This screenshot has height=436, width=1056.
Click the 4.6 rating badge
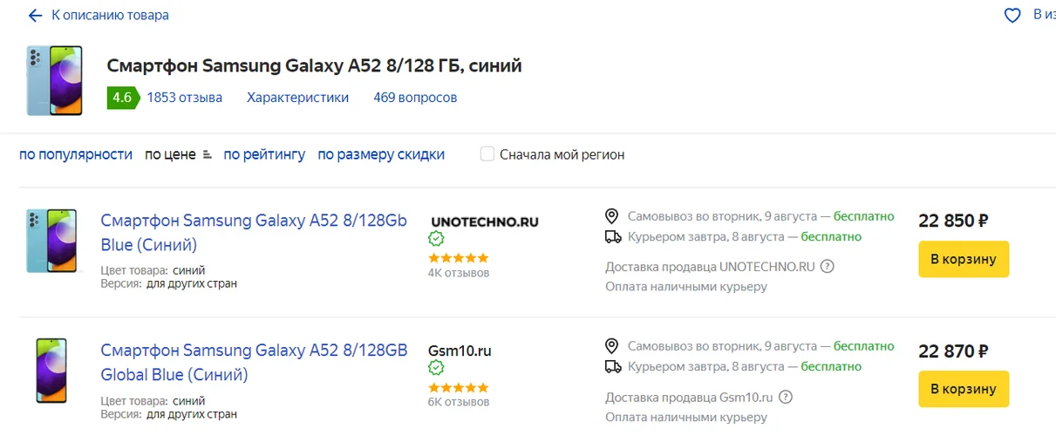click(121, 98)
